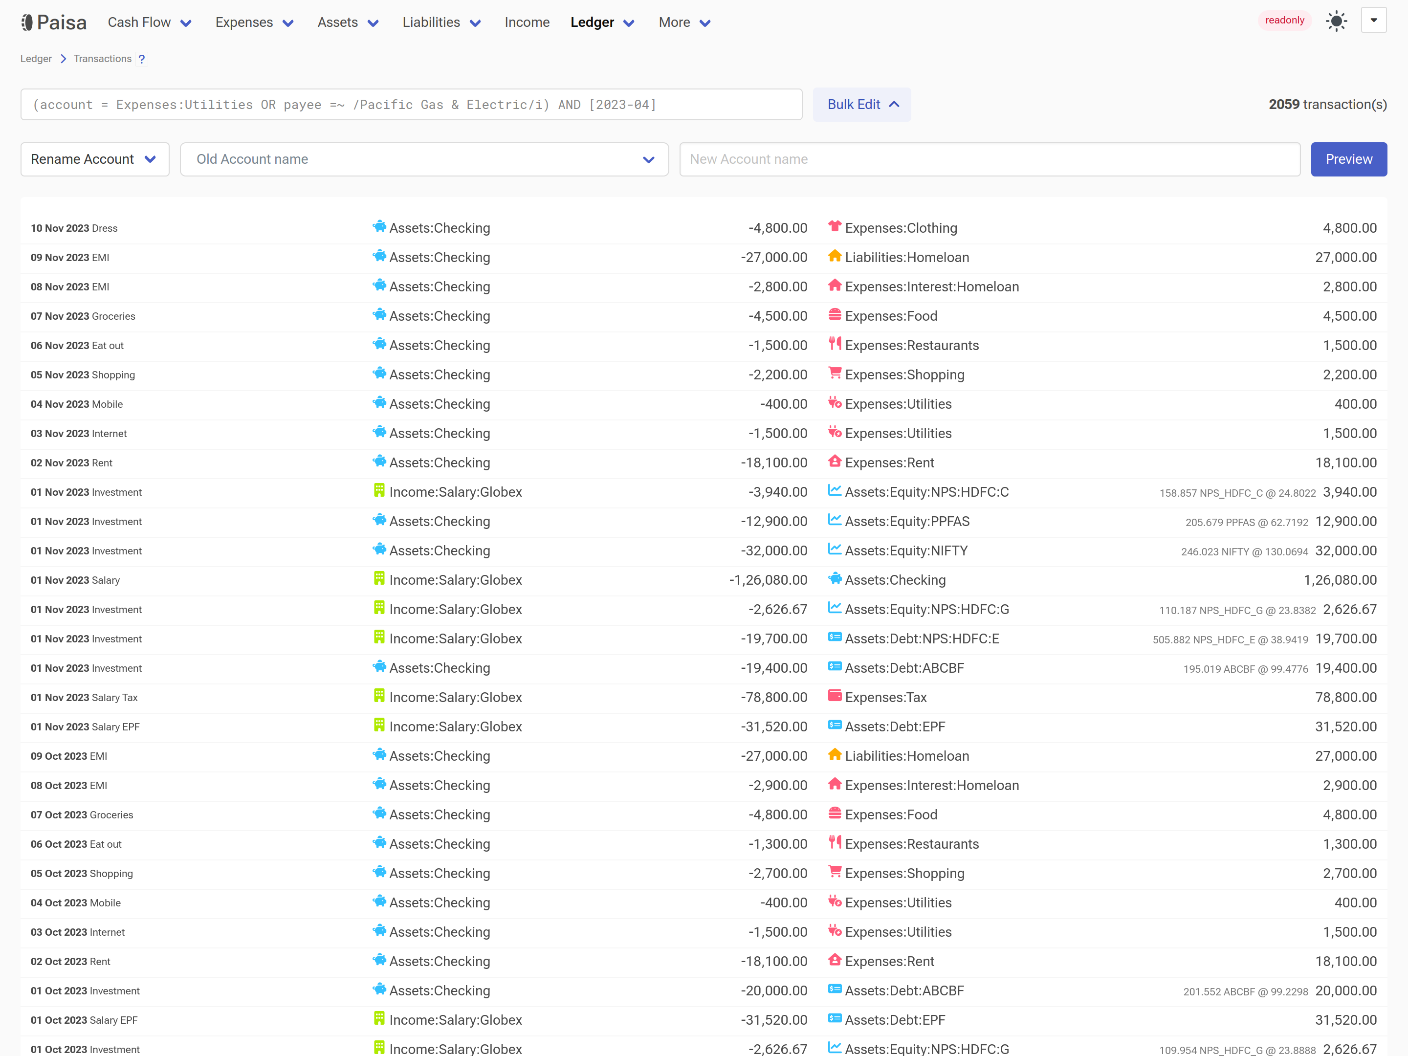Click the home icon on 08 Nov Expenses:Interest:Homeloan
Image resolution: width=1408 pixels, height=1056 pixels.
click(835, 285)
